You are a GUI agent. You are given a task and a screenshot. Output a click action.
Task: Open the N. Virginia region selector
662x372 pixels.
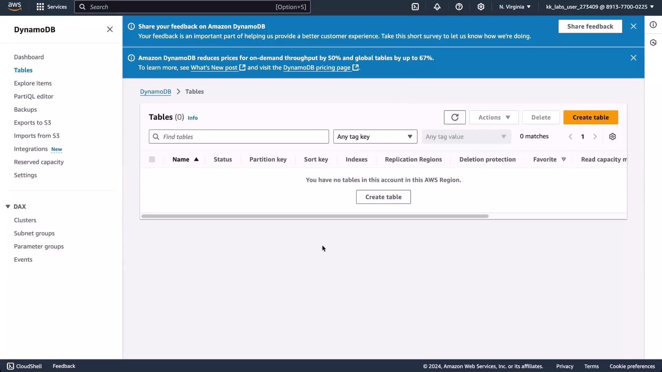[x=515, y=7]
